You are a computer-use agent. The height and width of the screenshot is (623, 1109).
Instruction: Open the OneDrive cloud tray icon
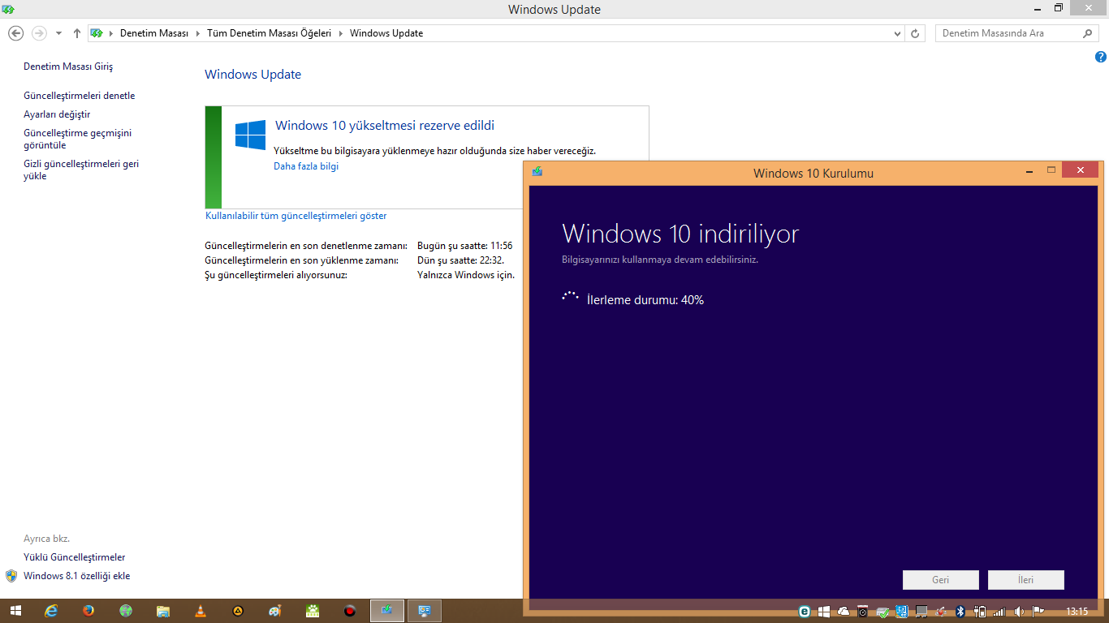[x=844, y=612]
